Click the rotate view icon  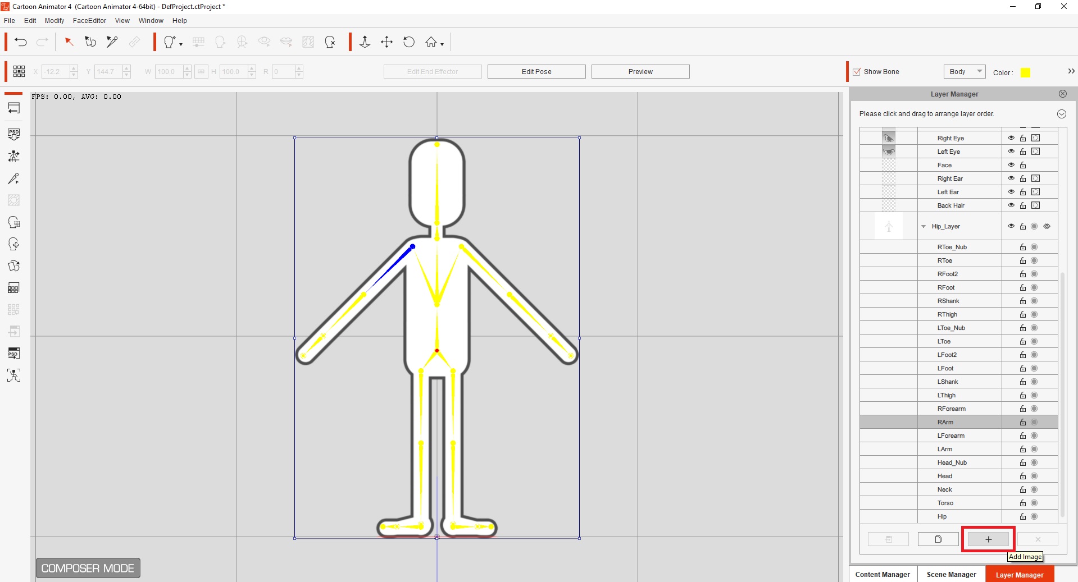(x=409, y=42)
